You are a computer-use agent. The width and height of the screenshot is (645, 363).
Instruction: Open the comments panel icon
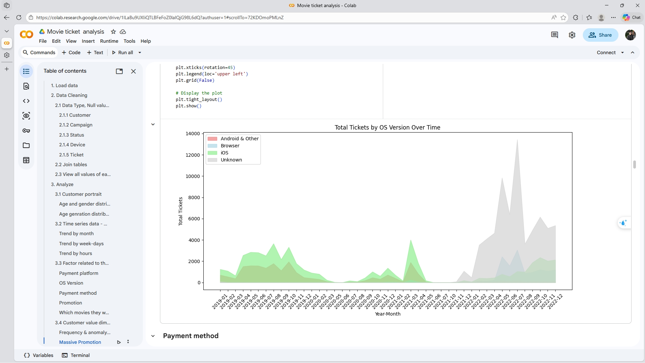tap(554, 35)
